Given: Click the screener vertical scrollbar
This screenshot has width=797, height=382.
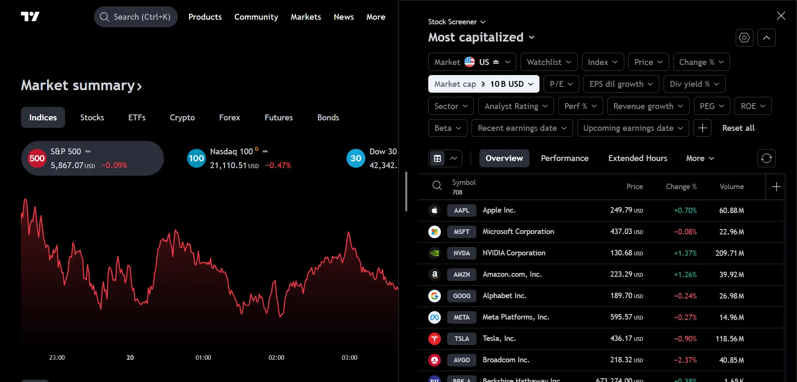Looking at the screenshot, I should pyautogui.click(x=406, y=191).
